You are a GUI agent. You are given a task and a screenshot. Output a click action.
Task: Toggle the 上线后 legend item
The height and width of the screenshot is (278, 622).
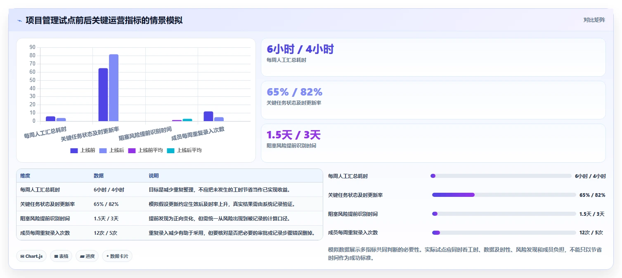(111, 150)
